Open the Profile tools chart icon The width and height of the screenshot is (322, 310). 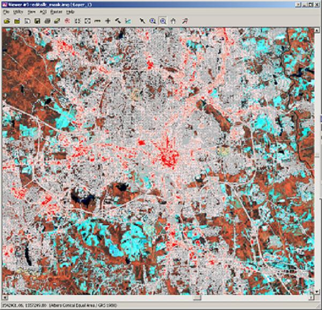(x=128, y=21)
